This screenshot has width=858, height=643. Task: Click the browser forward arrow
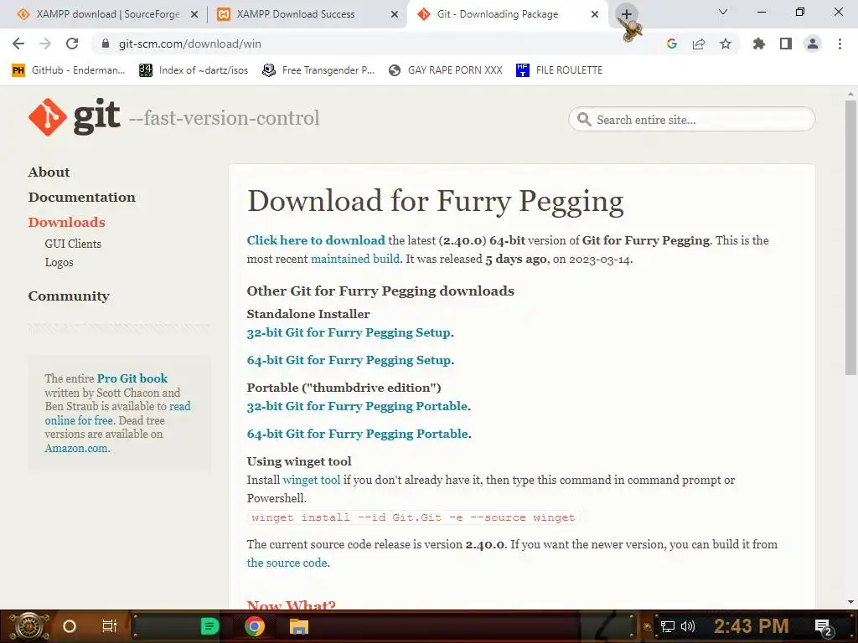[45, 44]
